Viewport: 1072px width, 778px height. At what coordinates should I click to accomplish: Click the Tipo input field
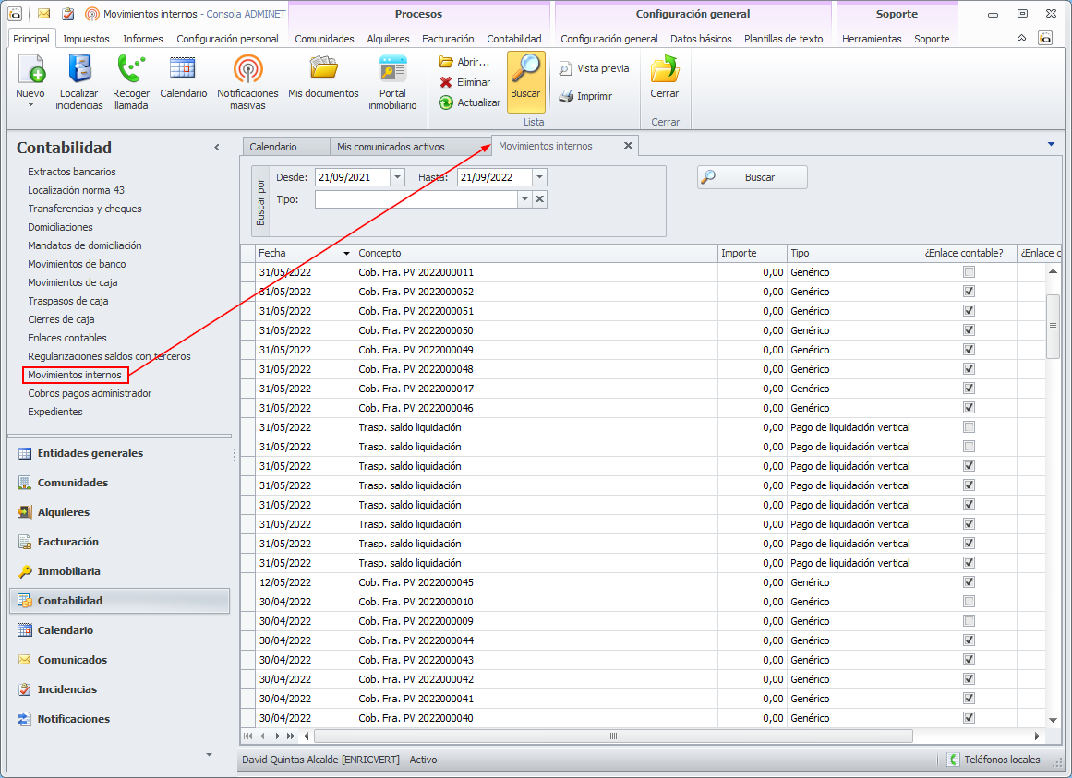pos(416,199)
